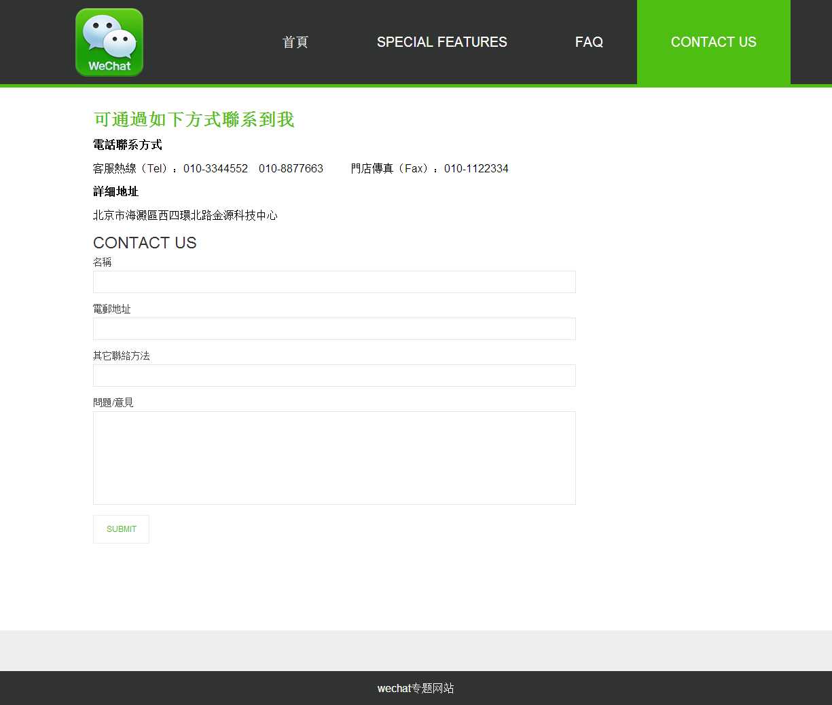The height and width of the screenshot is (705, 832).
Task: Open the FAQ page in the nav
Action: pos(589,42)
